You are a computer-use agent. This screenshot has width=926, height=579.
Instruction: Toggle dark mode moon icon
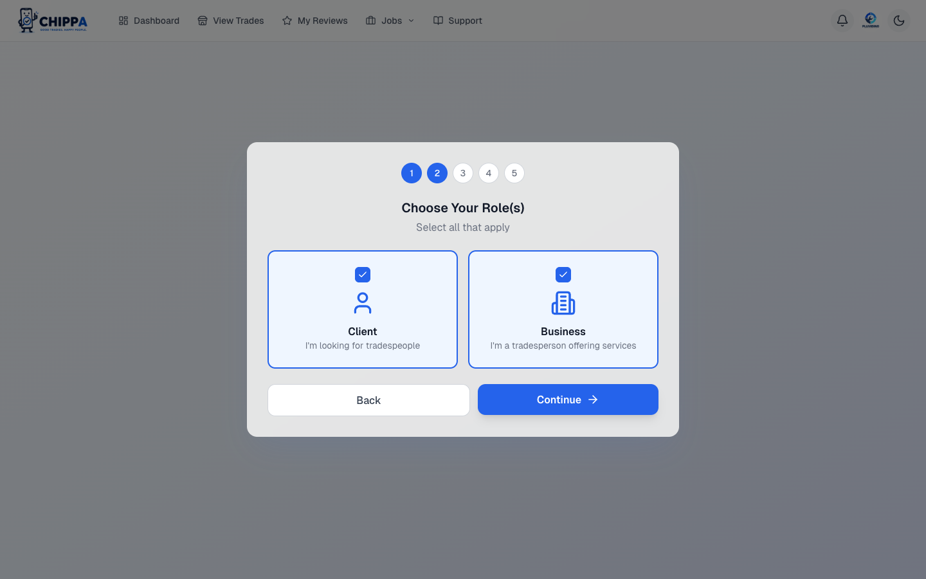coord(899,21)
